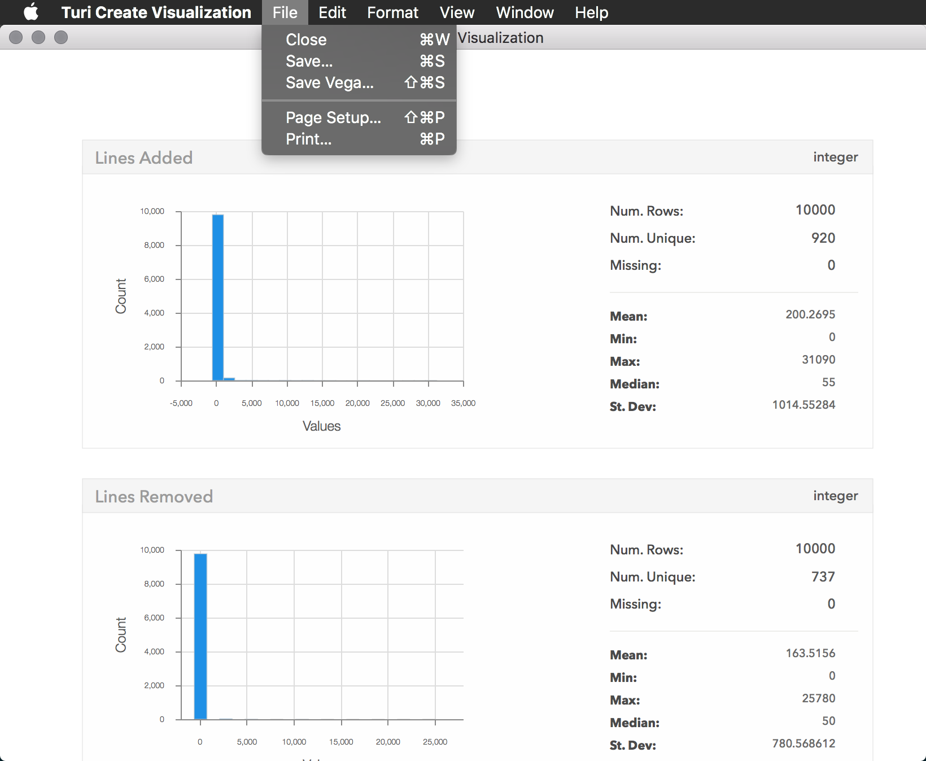Open the View menu

pyautogui.click(x=457, y=12)
